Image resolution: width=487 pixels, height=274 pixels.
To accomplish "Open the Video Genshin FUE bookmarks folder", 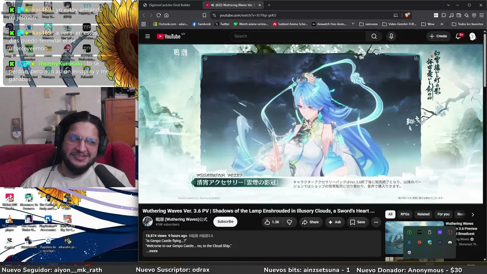I will pos(399,24).
